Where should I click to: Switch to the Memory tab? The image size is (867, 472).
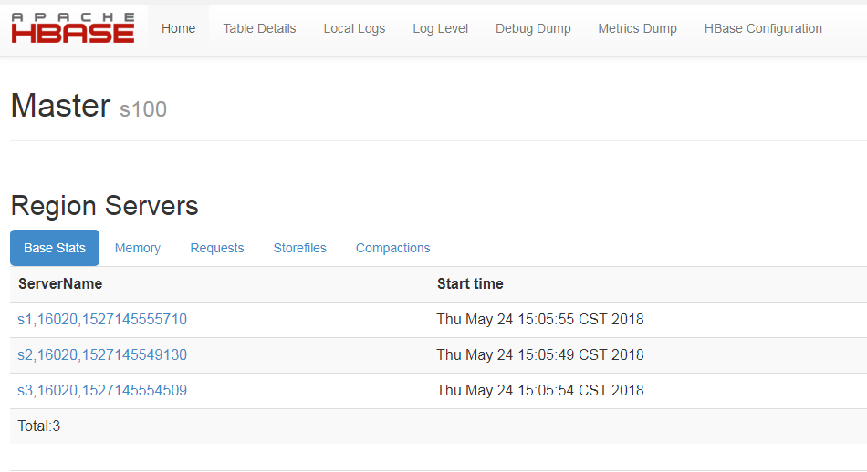[138, 248]
